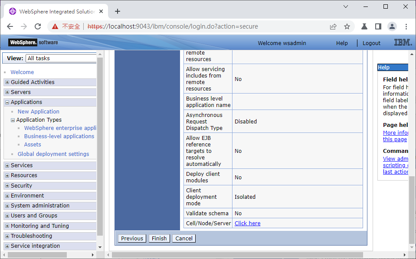The width and height of the screenshot is (416, 259).
Task: Click the Help panel title bar
Action: coord(393,67)
